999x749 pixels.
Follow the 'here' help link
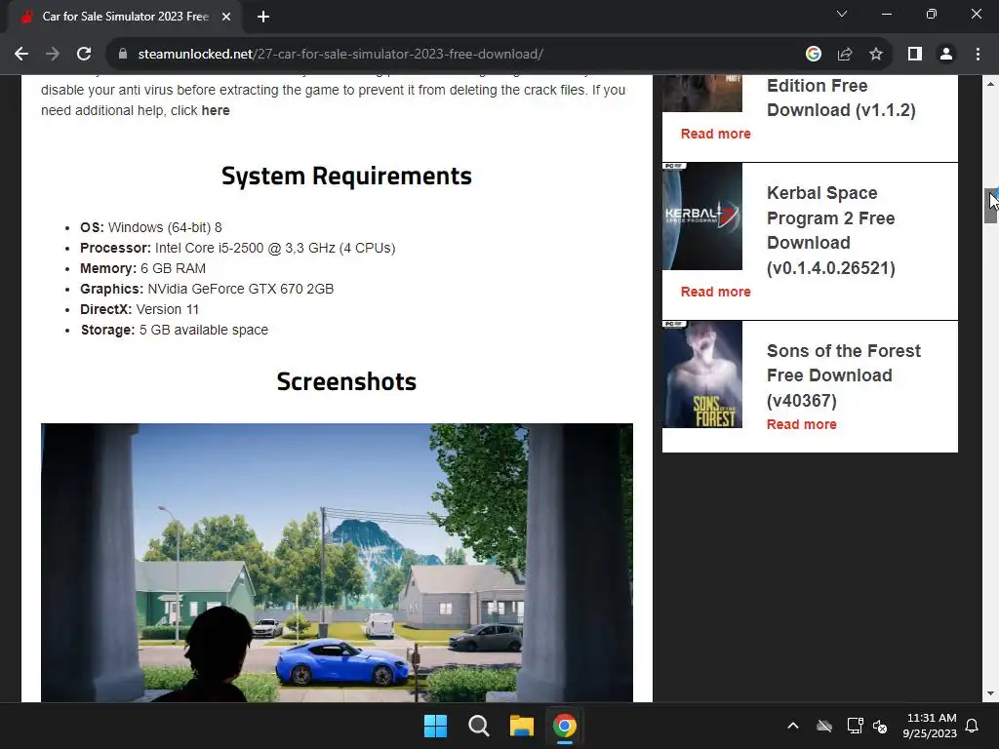[216, 110]
